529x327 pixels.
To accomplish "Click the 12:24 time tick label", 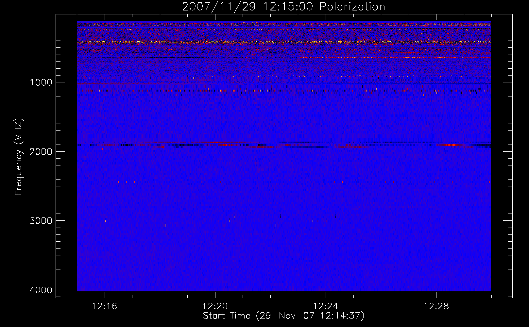I will tap(326, 306).
